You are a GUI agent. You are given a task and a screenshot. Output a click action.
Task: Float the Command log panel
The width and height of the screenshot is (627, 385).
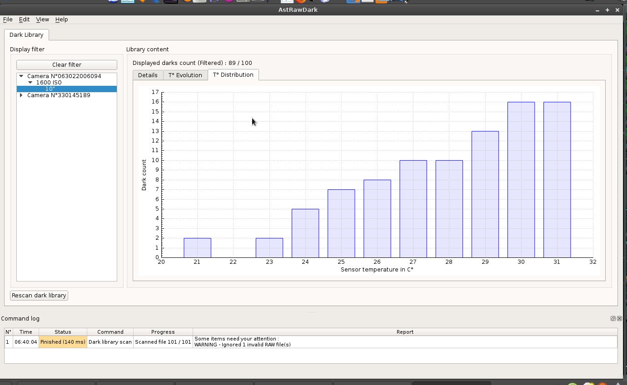pyautogui.click(x=613, y=319)
